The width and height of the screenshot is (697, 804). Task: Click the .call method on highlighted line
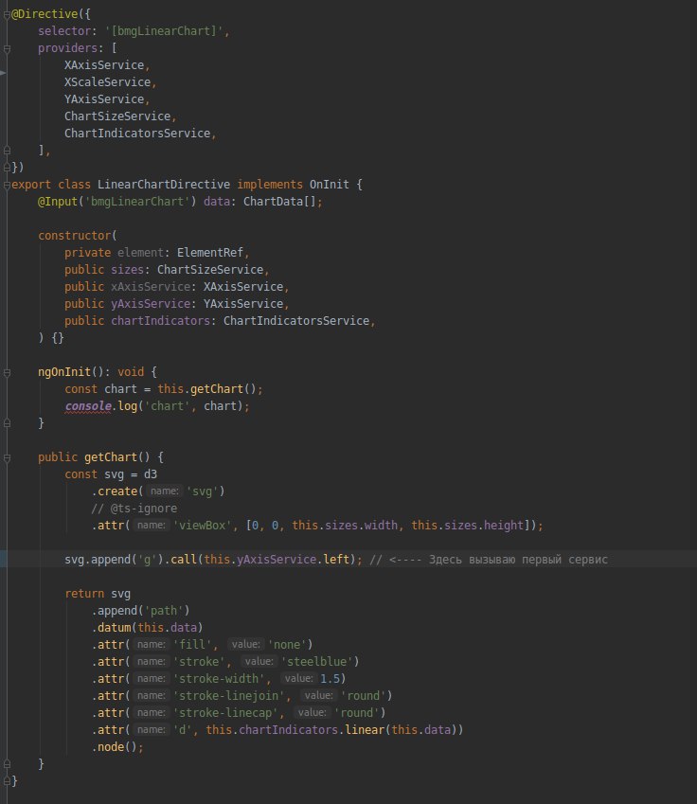[x=182, y=560]
